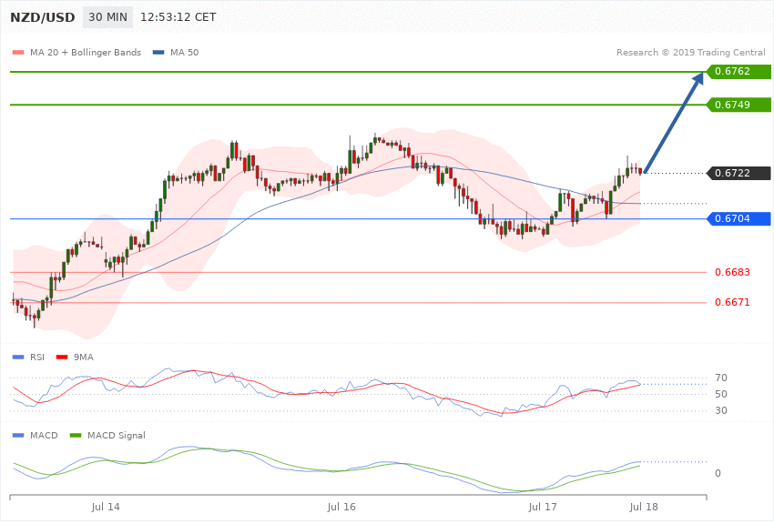Click the RSI 50 level label
The width and height of the screenshot is (774, 524).
click(721, 394)
